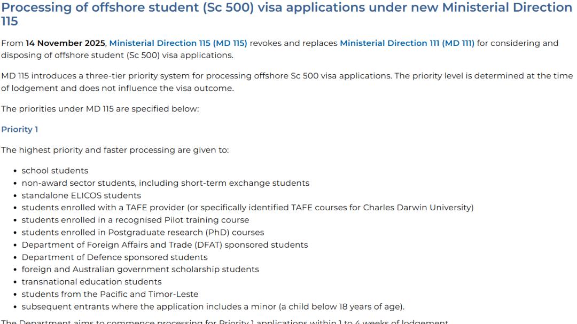The height and width of the screenshot is (324, 577).
Task: Click the page heading about offshore student visas
Action: tap(286, 8)
